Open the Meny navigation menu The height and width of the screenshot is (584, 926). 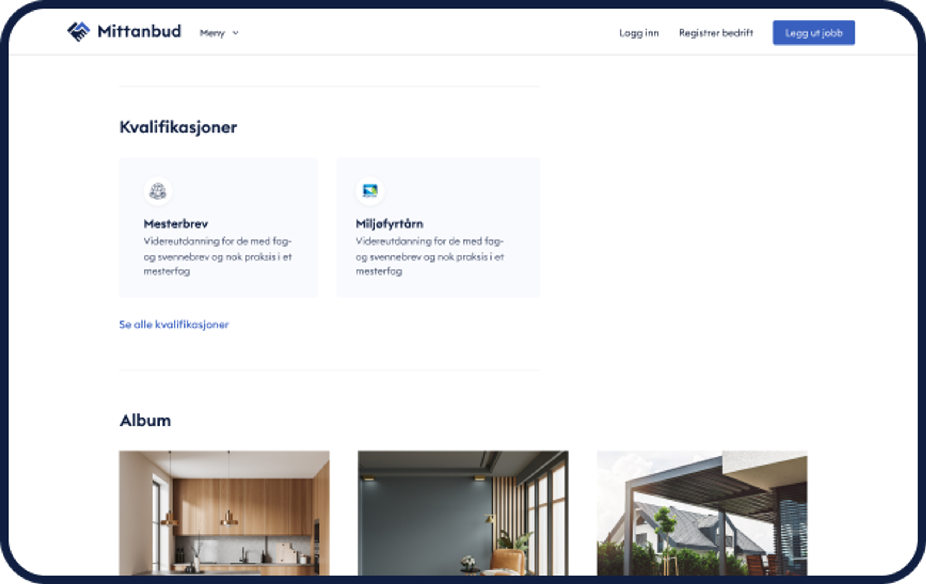click(x=212, y=33)
